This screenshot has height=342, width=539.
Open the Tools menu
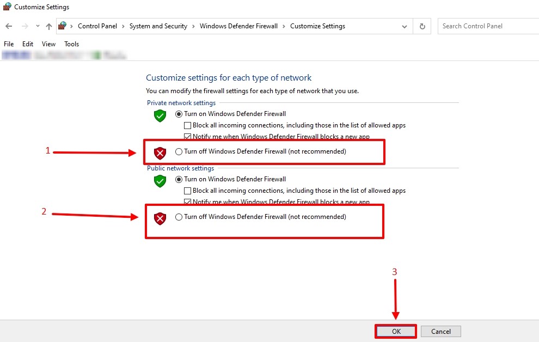click(71, 44)
